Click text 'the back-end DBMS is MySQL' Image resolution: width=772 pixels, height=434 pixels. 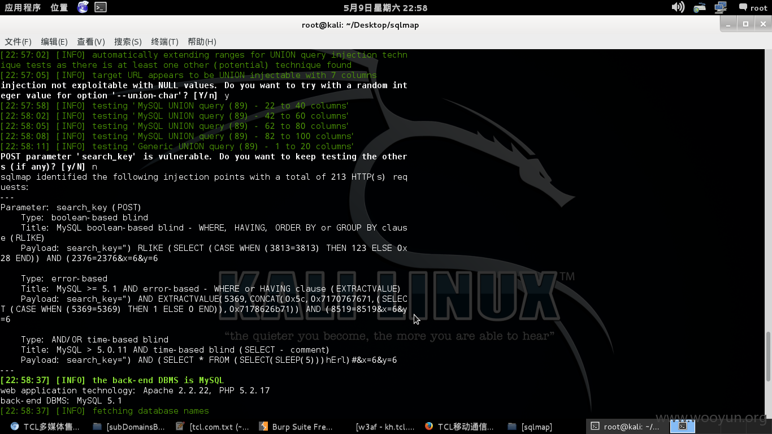click(158, 380)
